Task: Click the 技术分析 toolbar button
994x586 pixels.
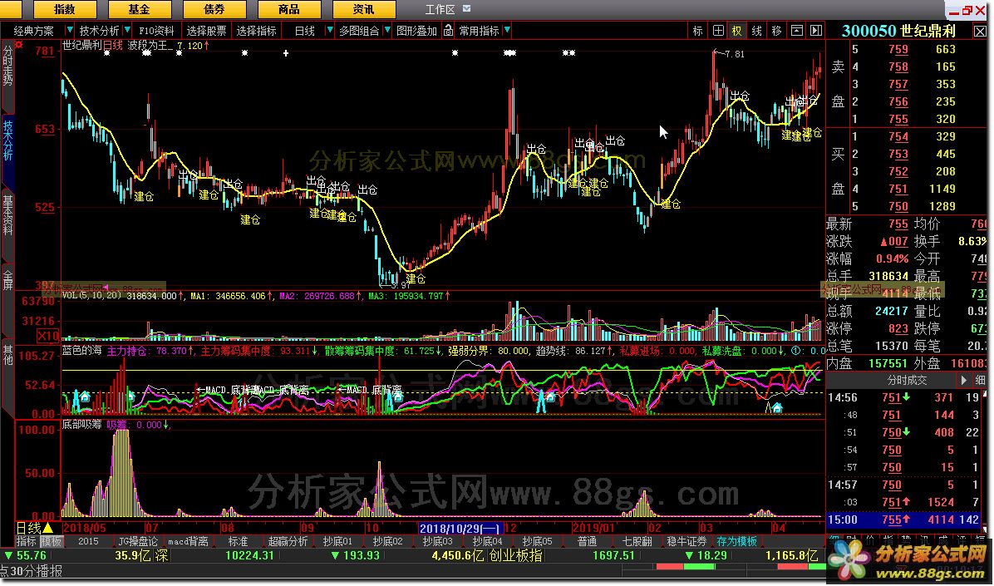Action: [99, 31]
